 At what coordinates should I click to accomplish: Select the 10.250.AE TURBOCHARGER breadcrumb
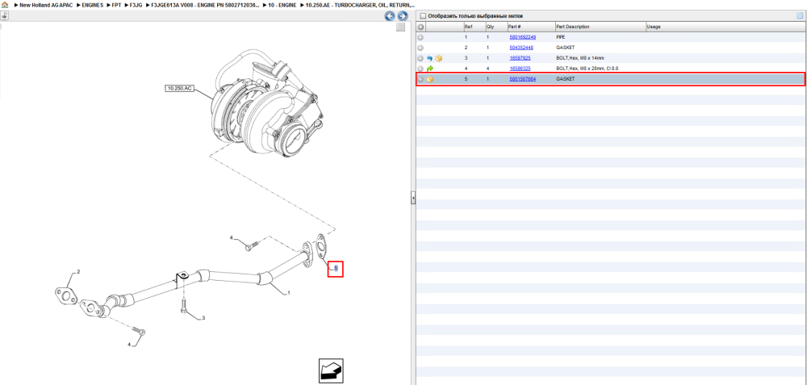[360, 5]
